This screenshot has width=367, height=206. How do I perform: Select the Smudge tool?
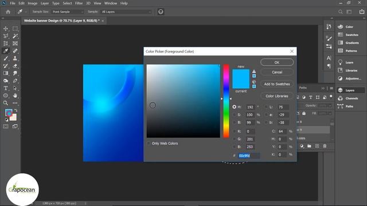pyautogui.click(x=15, y=73)
